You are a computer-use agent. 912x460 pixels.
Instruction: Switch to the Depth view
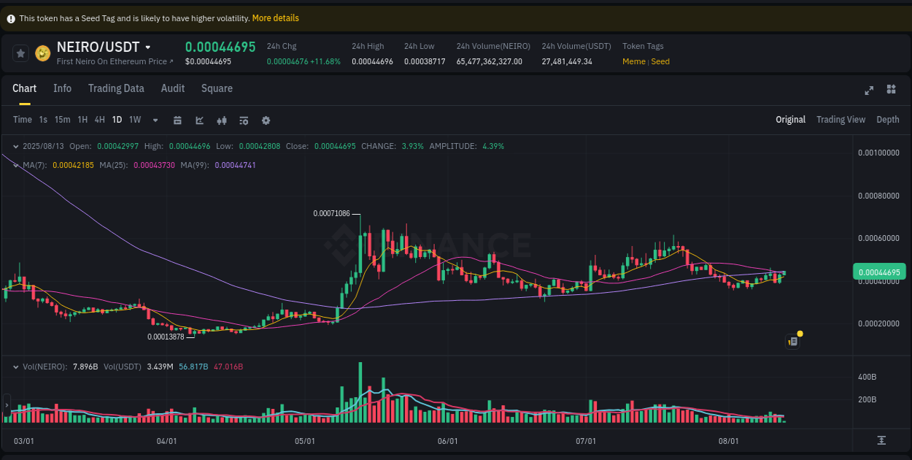click(888, 119)
